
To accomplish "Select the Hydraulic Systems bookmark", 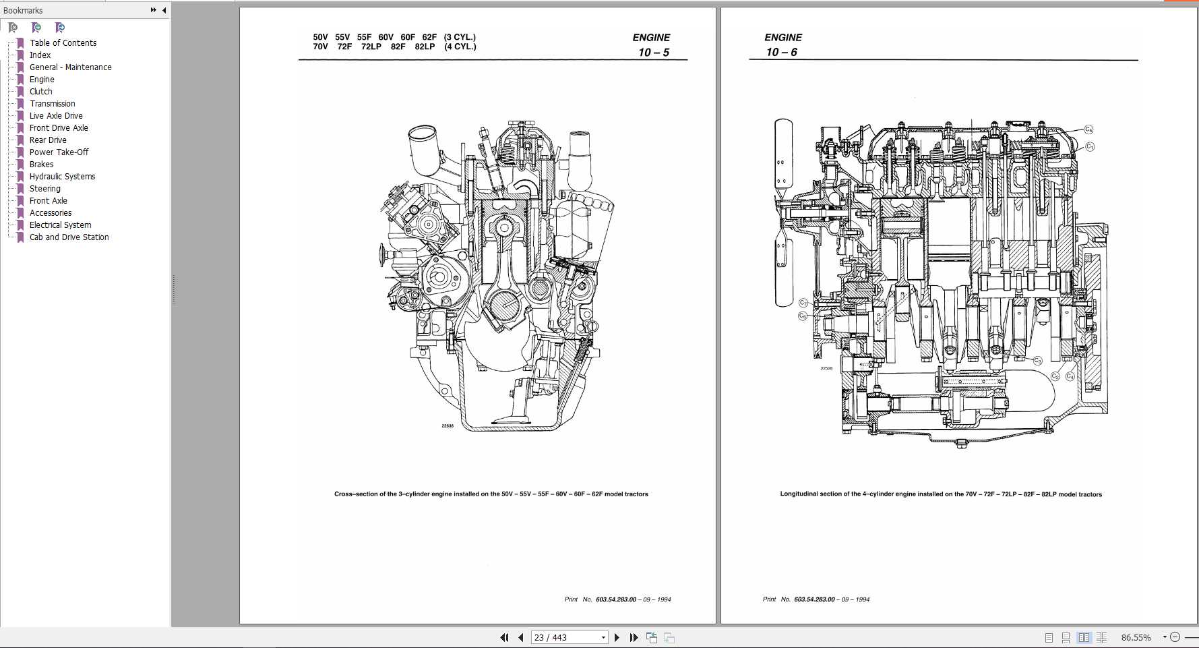I will coord(62,177).
